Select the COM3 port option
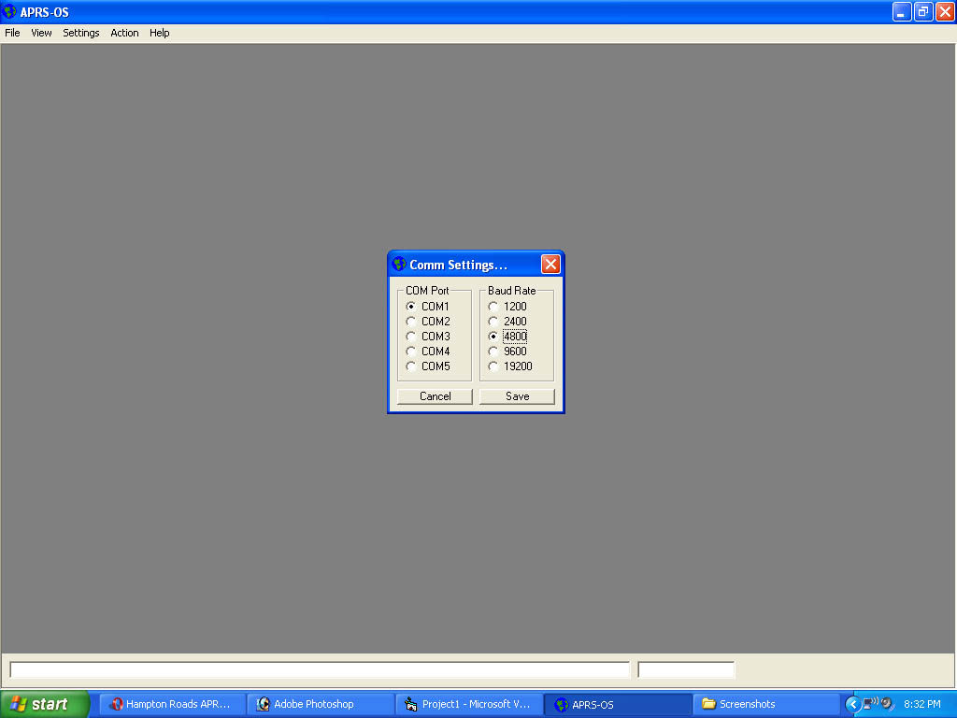Image resolution: width=957 pixels, height=718 pixels. tap(428, 337)
